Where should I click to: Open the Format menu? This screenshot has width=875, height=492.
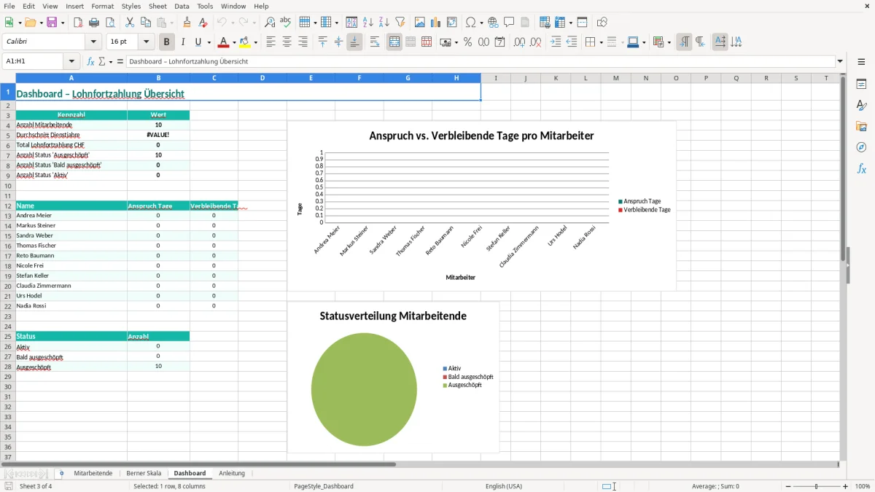102,6
